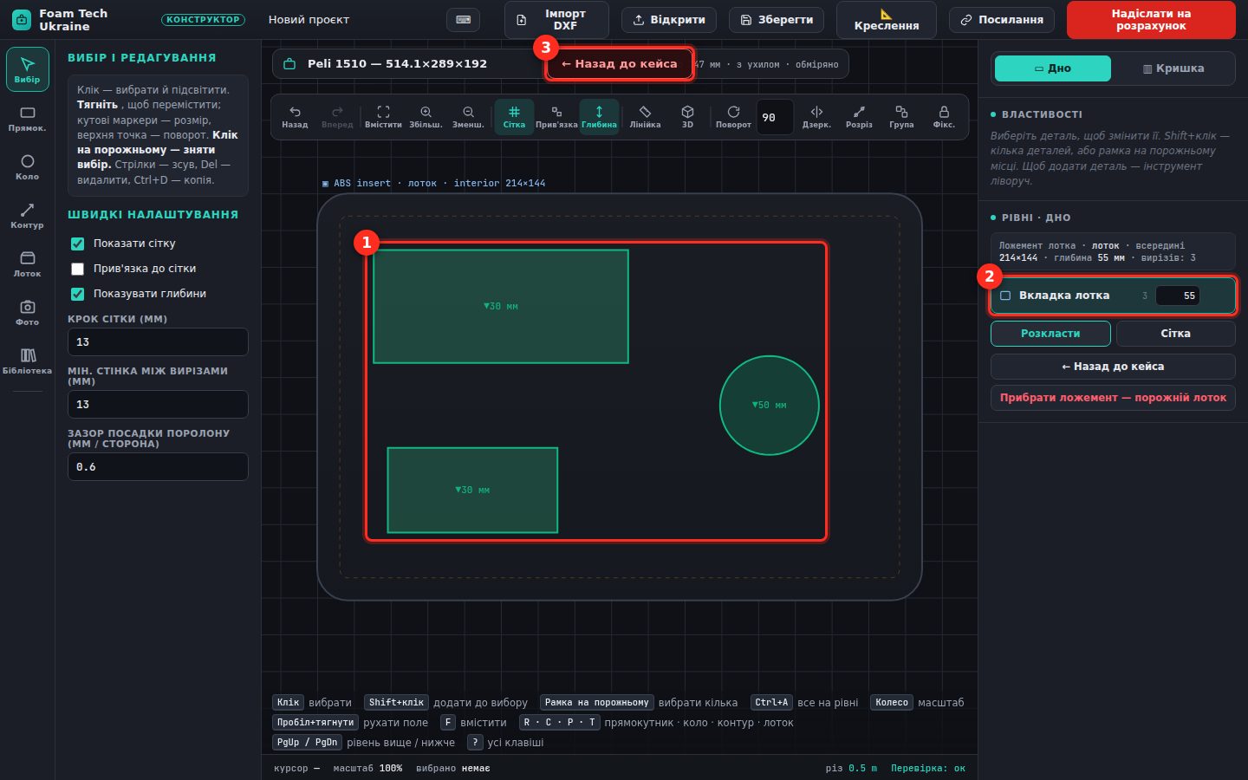Screen dimensions: 1248x780
Task: Open the Бібліотека library panel
Action: point(27,361)
